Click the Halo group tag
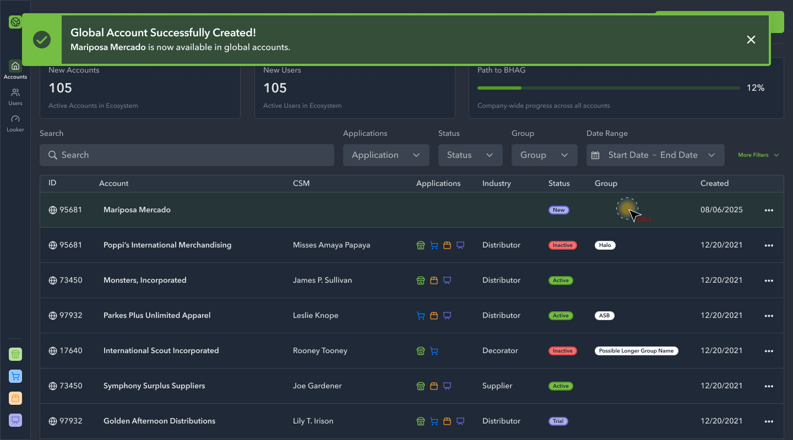The width and height of the screenshot is (793, 440). point(605,245)
